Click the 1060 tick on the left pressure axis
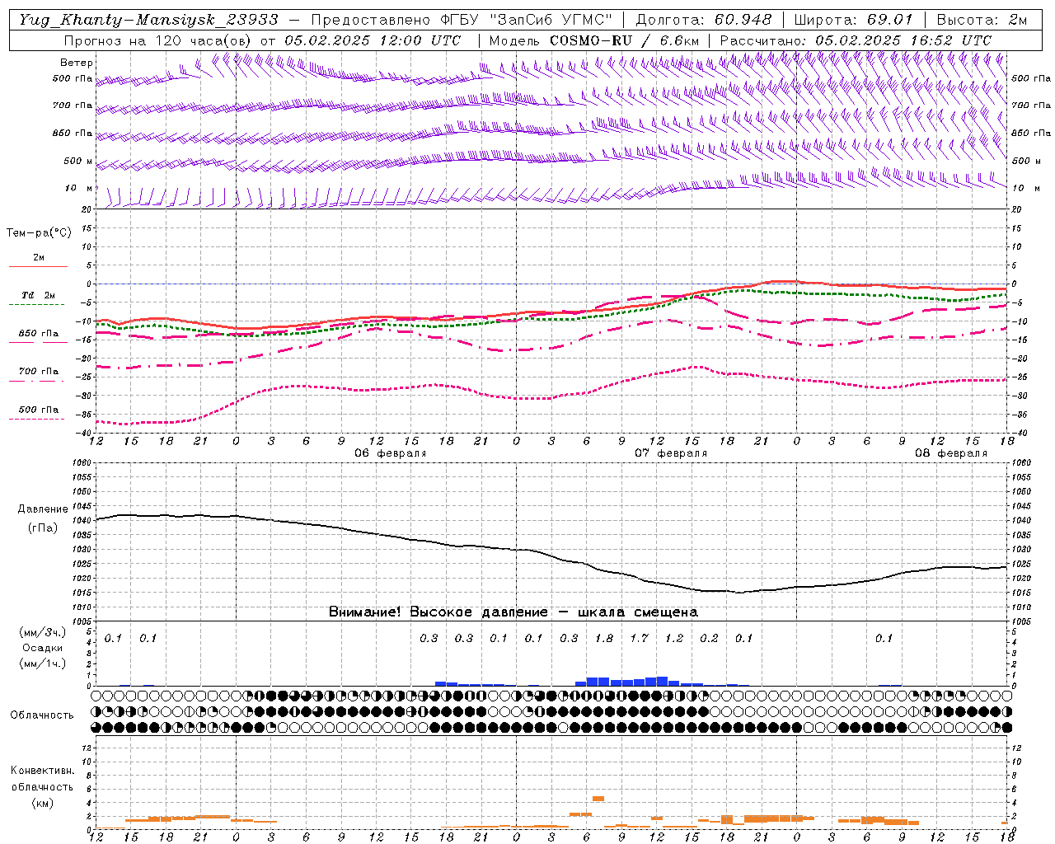 coord(82,463)
